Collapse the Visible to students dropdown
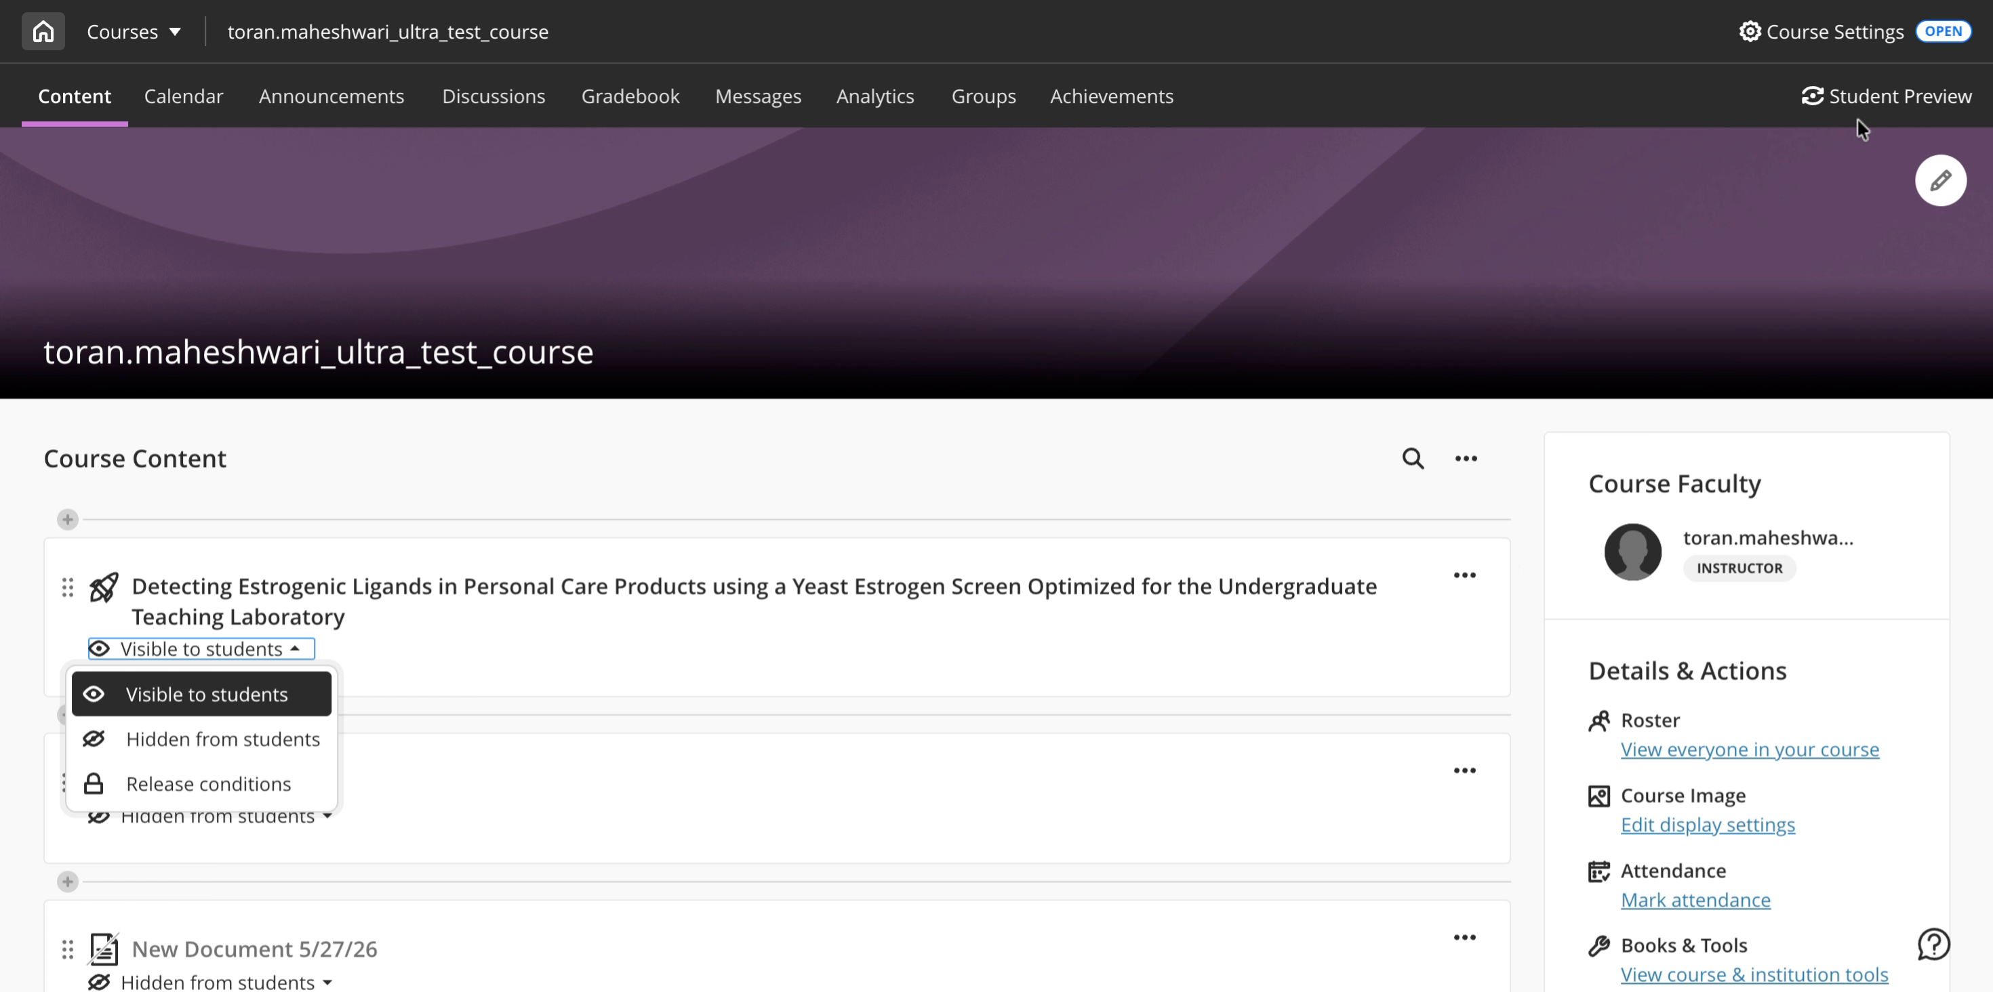Image resolution: width=1993 pixels, height=992 pixels. [x=201, y=648]
